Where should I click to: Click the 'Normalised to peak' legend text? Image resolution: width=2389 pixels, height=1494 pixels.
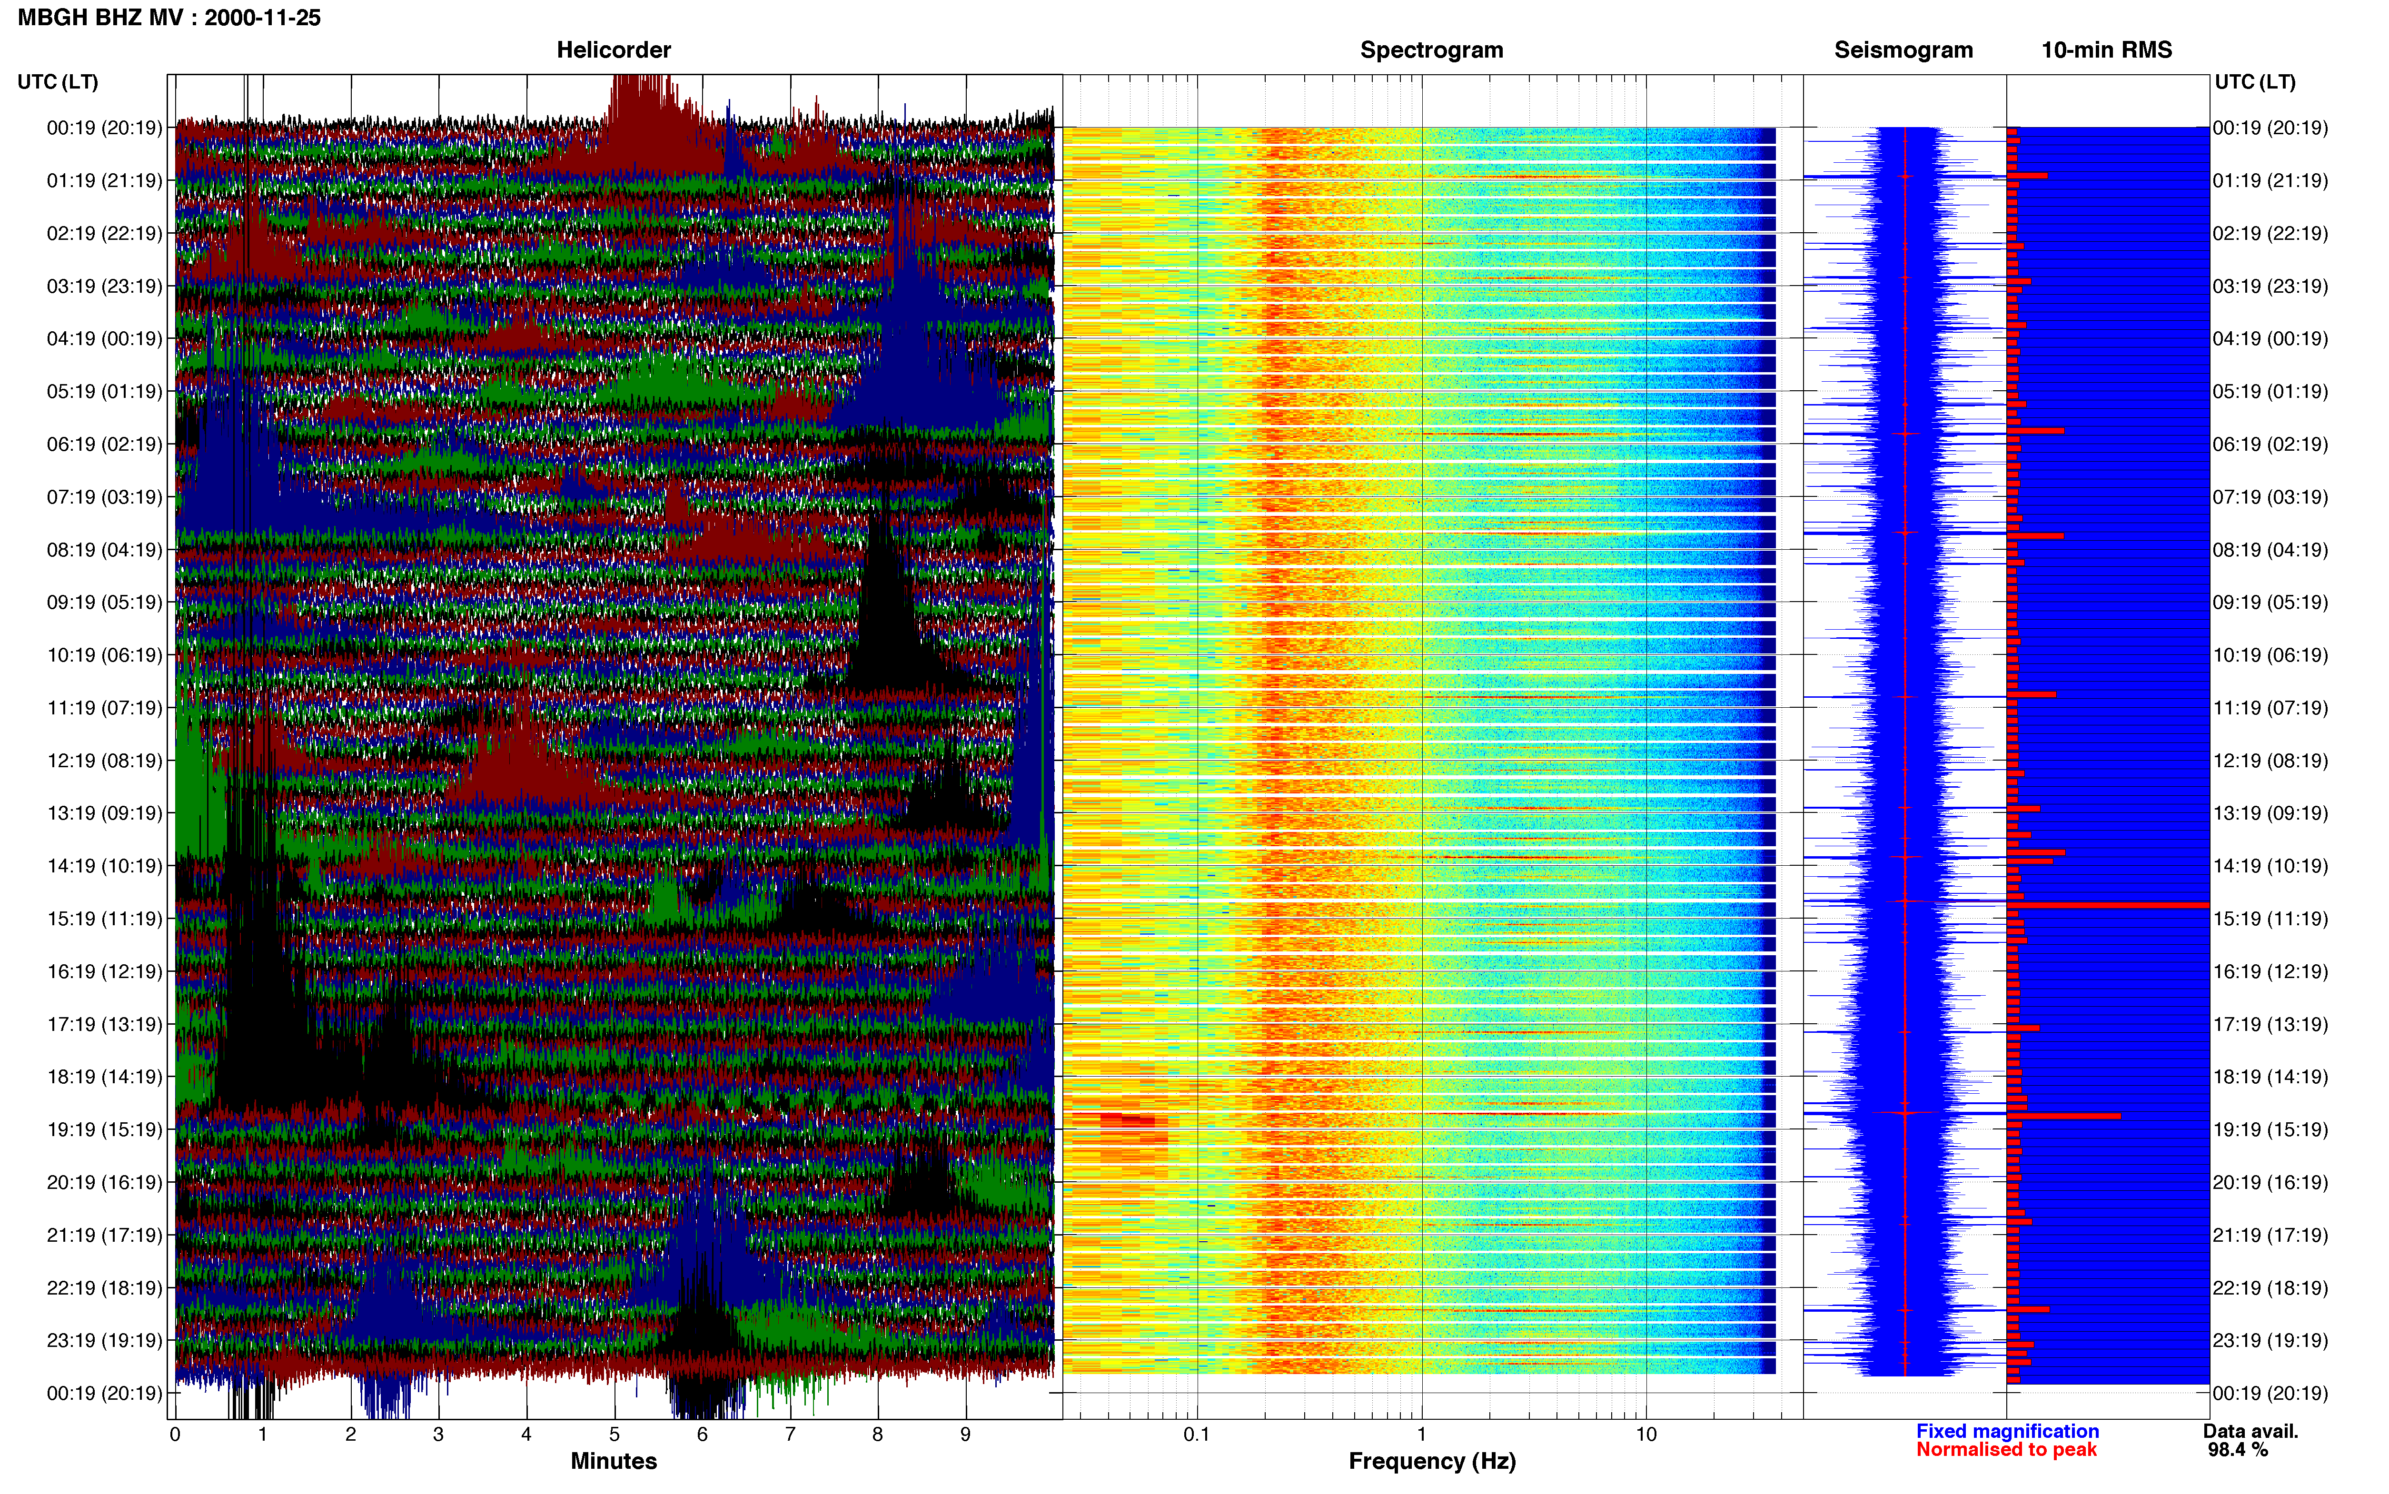pyautogui.click(x=2006, y=1450)
